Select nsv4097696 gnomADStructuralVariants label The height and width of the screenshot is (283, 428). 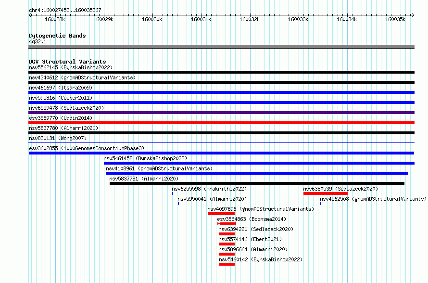pyautogui.click(x=261, y=209)
